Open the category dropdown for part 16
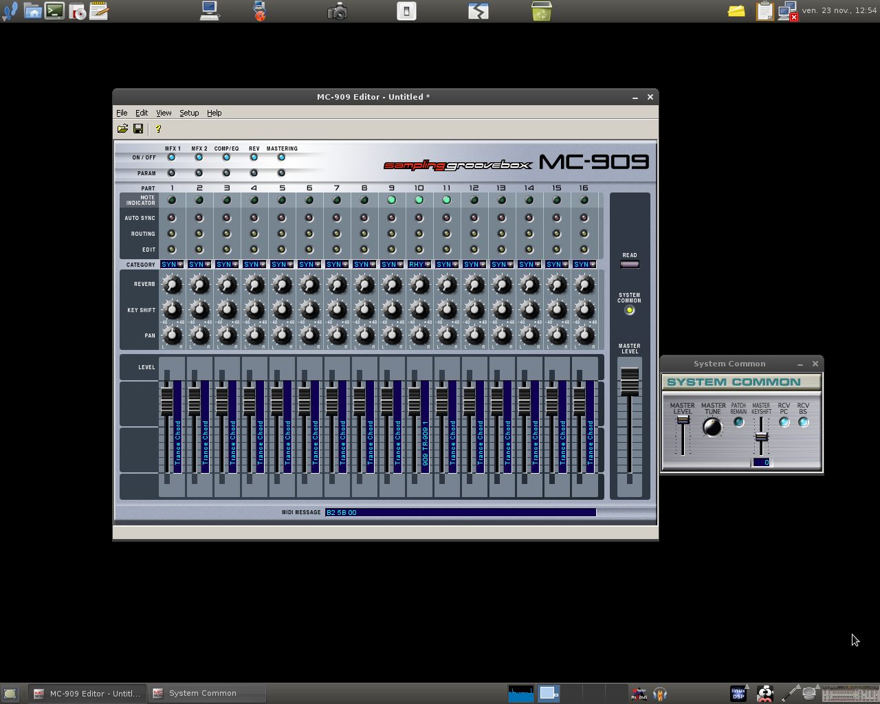Viewport: 880px width, 704px height. tap(593, 265)
